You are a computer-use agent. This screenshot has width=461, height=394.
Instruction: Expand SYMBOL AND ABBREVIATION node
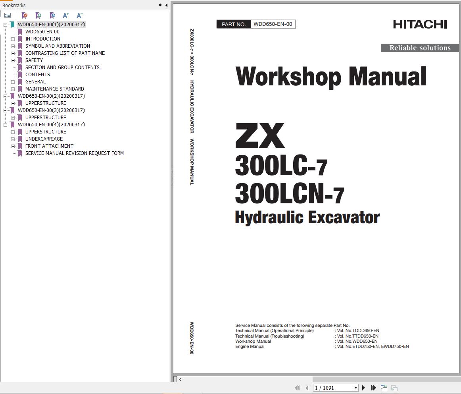coord(13,46)
